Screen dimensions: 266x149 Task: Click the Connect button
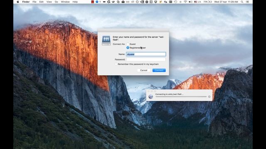[x=159, y=70]
